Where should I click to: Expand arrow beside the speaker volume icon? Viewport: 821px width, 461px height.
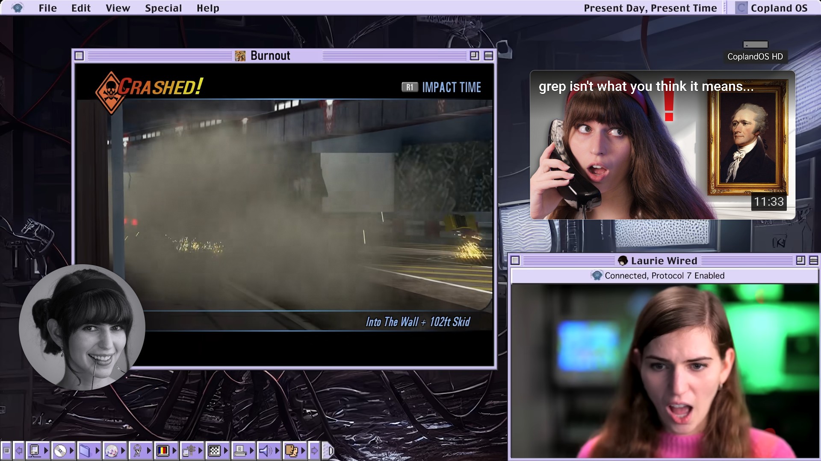277,450
